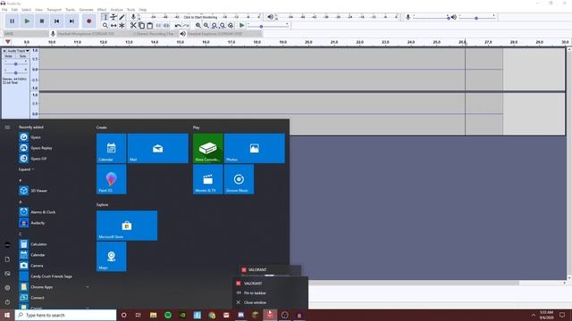This screenshot has height=321, width=572.
Task: Open the Edit menu
Action: (x=14, y=10)
